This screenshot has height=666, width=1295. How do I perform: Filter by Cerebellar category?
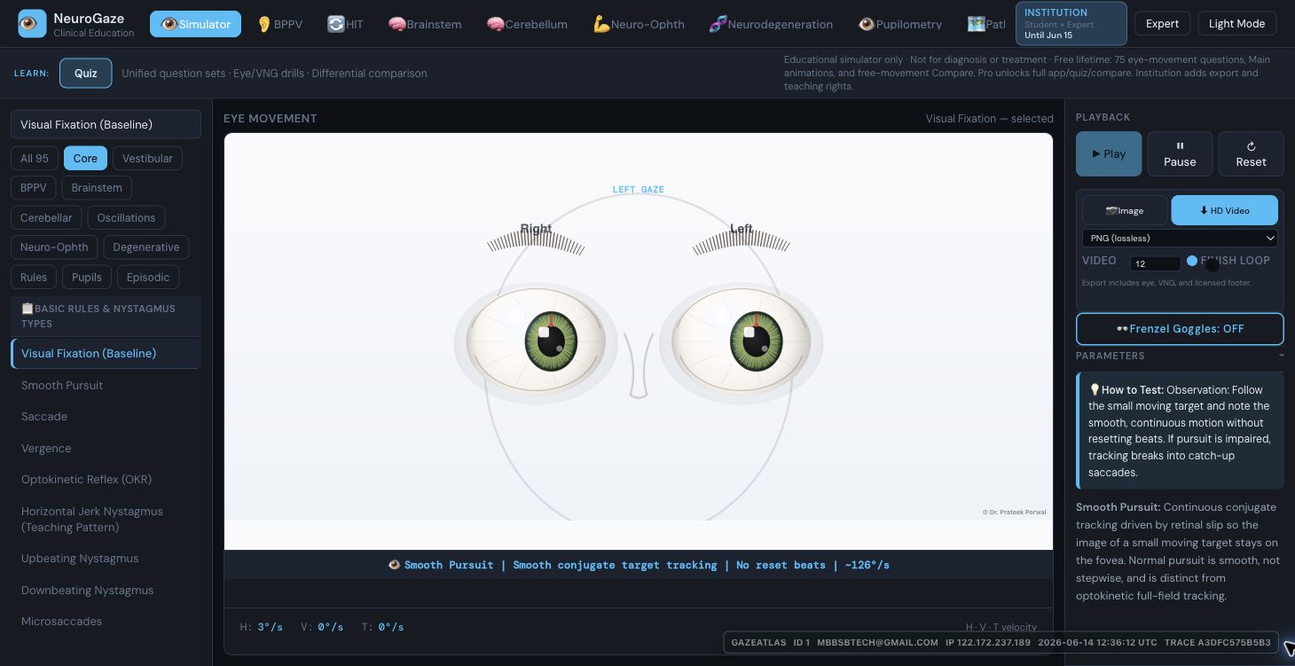(47, 217)
